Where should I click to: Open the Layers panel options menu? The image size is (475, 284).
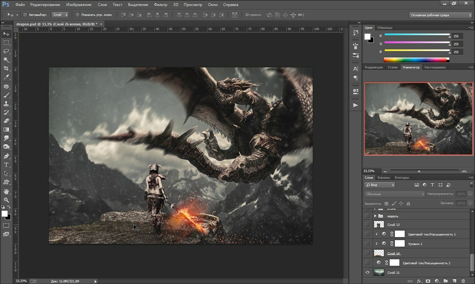(471, 178)
